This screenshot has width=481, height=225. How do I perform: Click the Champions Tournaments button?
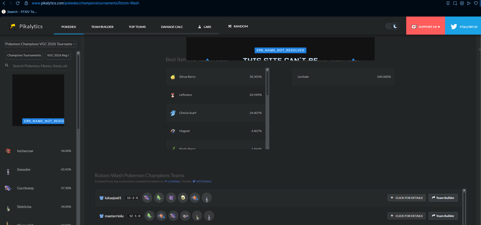(24, 55)
